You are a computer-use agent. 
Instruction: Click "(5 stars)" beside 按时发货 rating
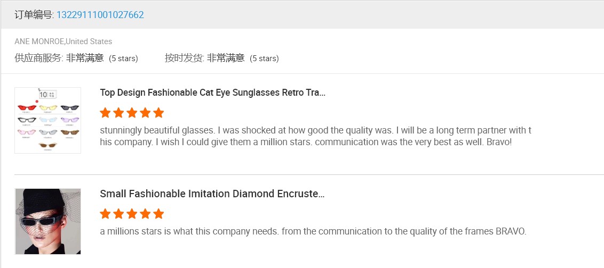point(264,58)
